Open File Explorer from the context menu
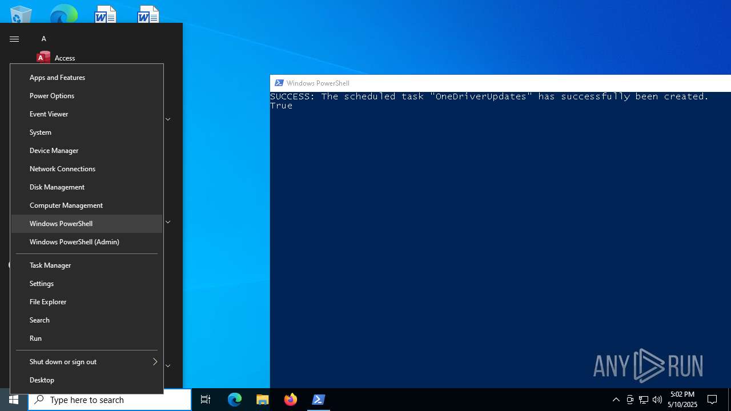Image resolution: width=731 pixels, height=411 pixels. (x=87, y=301)
